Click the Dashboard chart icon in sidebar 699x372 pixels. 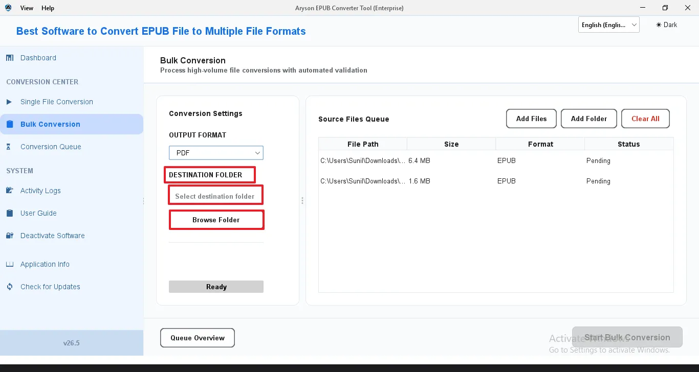(10, 58)
